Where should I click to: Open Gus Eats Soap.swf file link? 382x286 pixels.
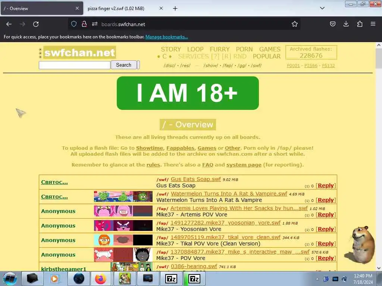(x=195, y=179)
